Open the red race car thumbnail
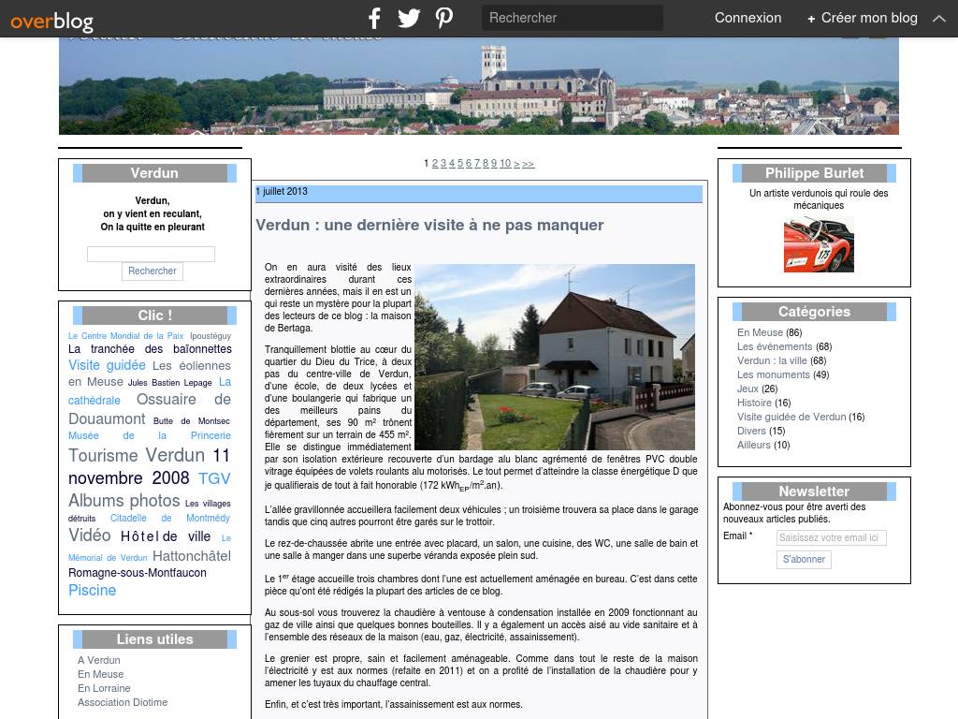This screenshot has height=719, width=958. point(819,245)
